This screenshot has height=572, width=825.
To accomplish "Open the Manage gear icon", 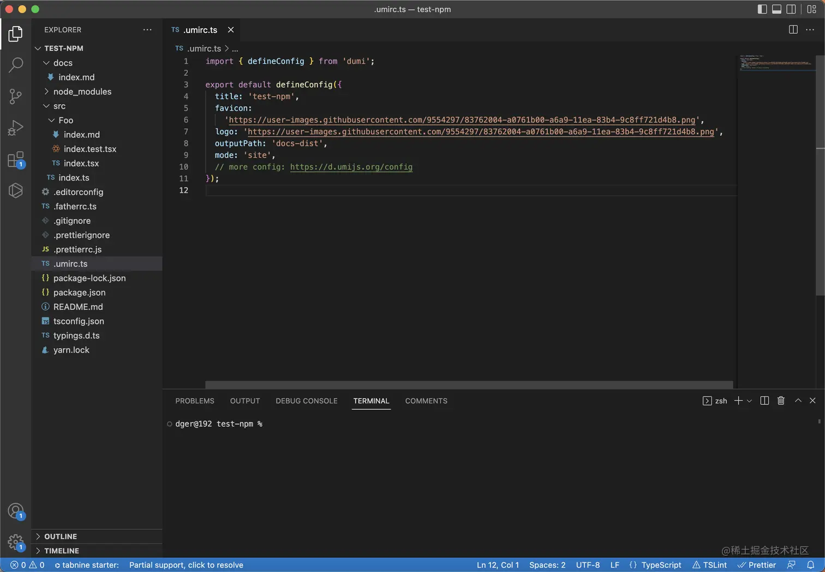I will click(x=16, y=543).
